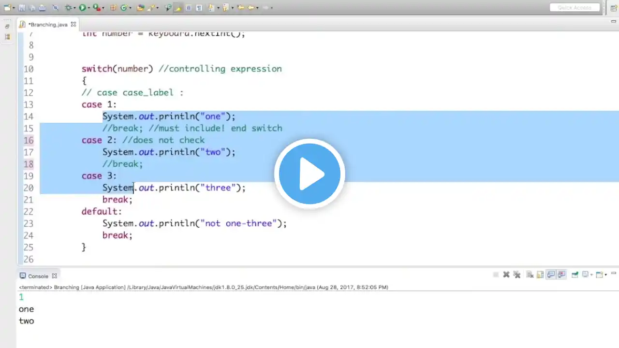
Task: Click the println("three") line
Action: [174, 188]
